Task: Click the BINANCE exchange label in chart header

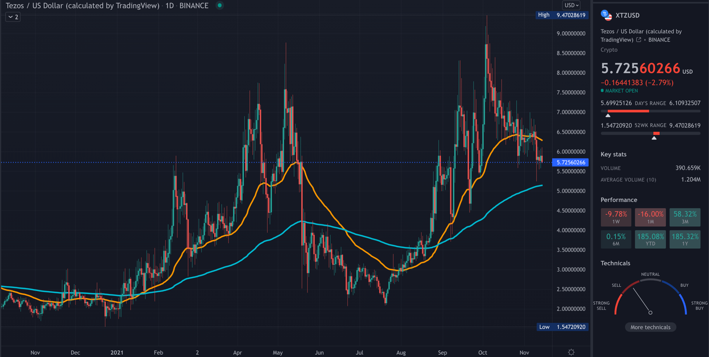Action: coord(194,6)
